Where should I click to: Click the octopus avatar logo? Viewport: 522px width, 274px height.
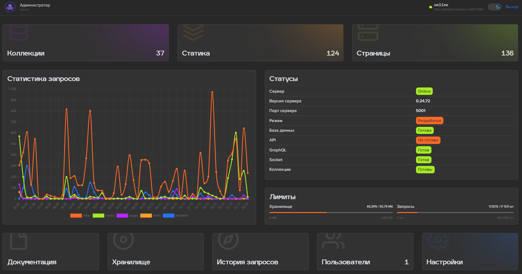click(x=10, y=7)
